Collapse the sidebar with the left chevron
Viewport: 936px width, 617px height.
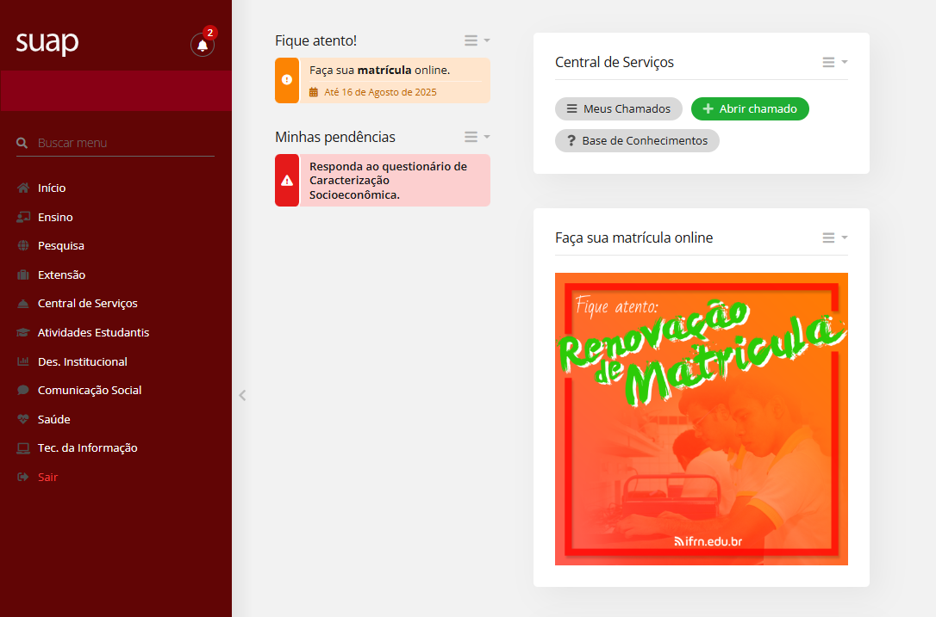(242, 395)
